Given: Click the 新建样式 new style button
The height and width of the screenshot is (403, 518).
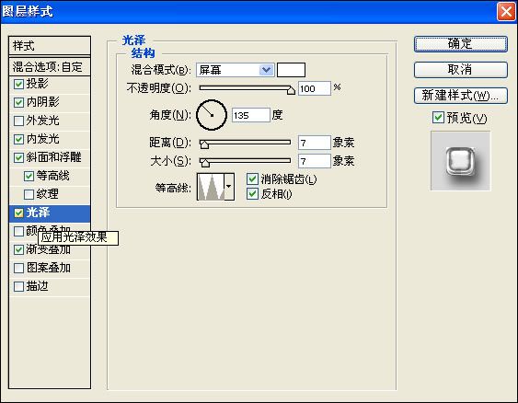Looking at the screenshot, I should (461, 96).
